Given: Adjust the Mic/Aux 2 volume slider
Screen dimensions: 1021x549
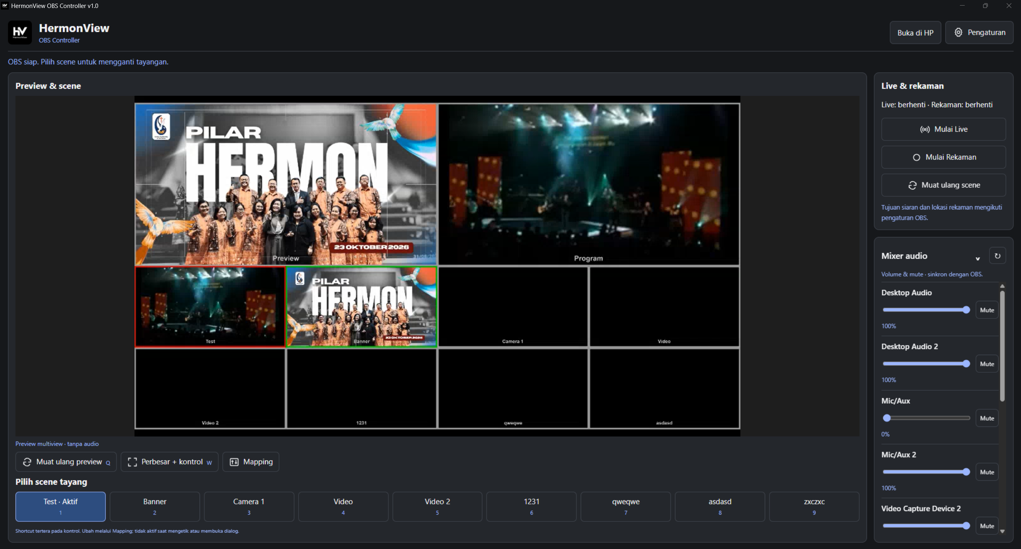Looking at the screenshot, I should (x=926, y=472).
